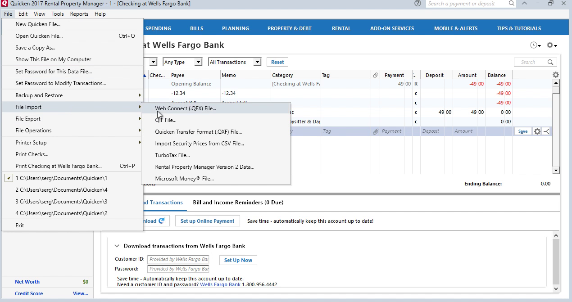Click the search magnifier in the payment search box
This screenshot has height=302, width=572.
coord(512,4)
